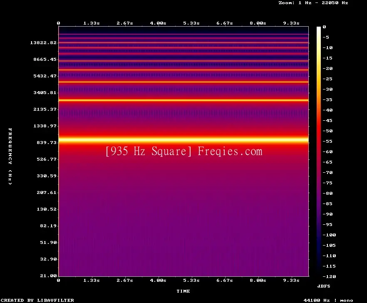The image size is (367, 303).
Task: Click the 'TIME' axis title
Action: pos(183,291)
